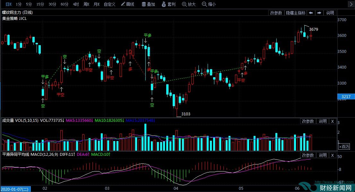Hide the main indicator with 隐藏主指标
Image resolution: width=355 pixels, height=192 pixels.
pyautogui.click(x=297, y=13)
